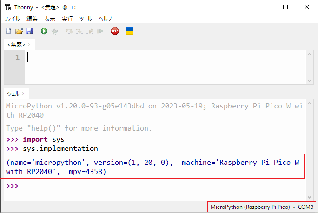Click the New file icon
Screen dimensions: 318x213
[8, 31]
